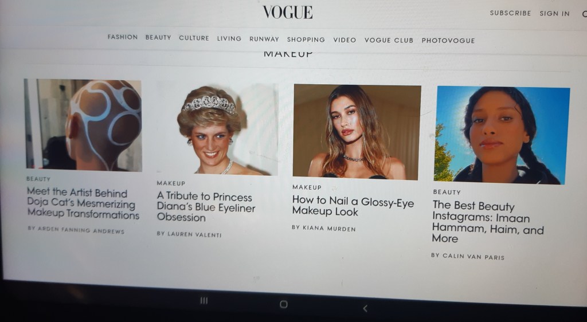Open Princess Diana blue eyeliner article
587x322 pixels.
point(206,207)
